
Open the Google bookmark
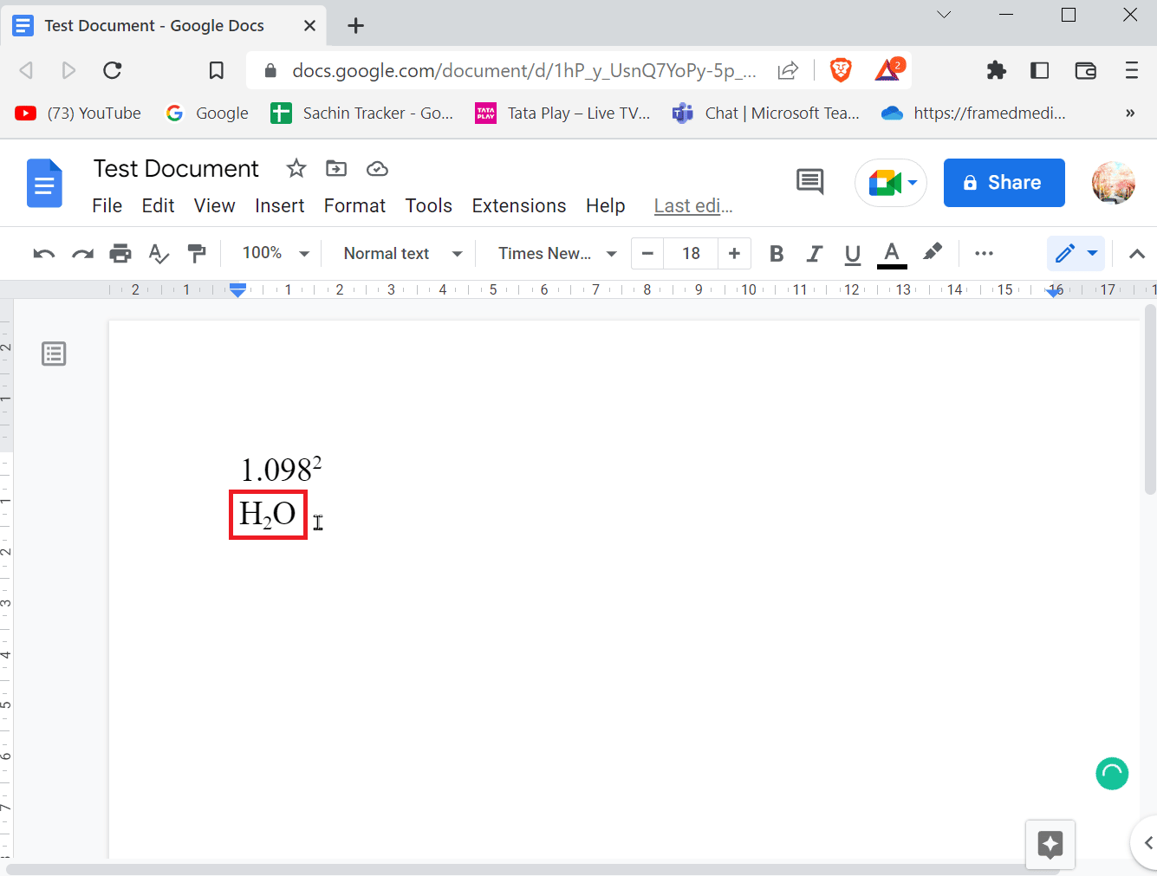click(207, 114)
